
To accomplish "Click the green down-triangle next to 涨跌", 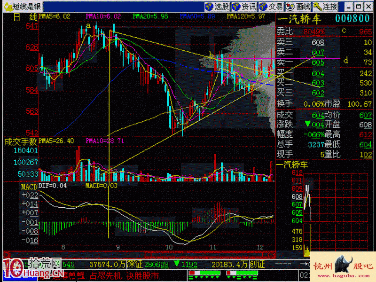I will point(307,124).
